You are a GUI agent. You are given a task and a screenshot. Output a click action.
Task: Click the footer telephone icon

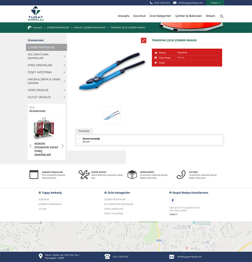[107, 257]
